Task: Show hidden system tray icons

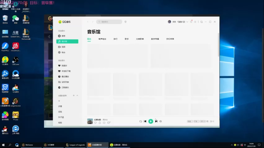Action: [232, 145]
